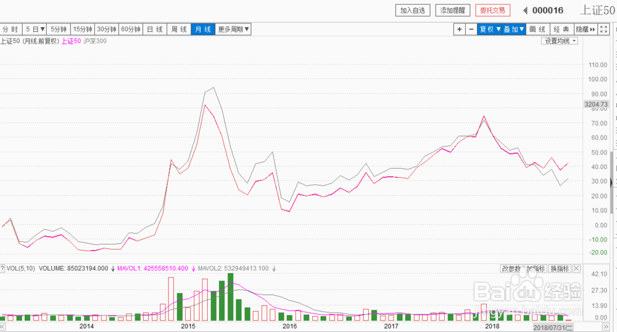Zoom in the chart with plus button
Screen dimensions: 617x332
[459, 30]
